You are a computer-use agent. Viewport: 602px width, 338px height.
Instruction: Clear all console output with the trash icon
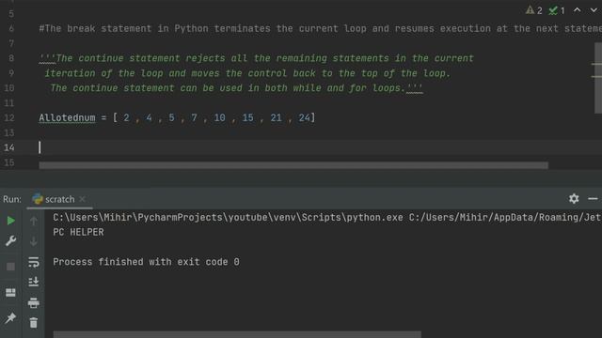click(x=34, y=323)
